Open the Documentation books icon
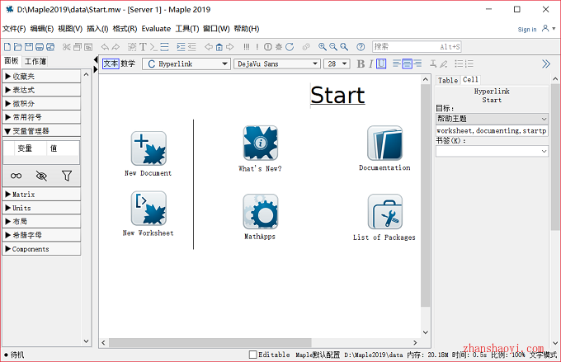Image resolution: width=561 pixels, height=362 pixels. (x=385, y=143)
